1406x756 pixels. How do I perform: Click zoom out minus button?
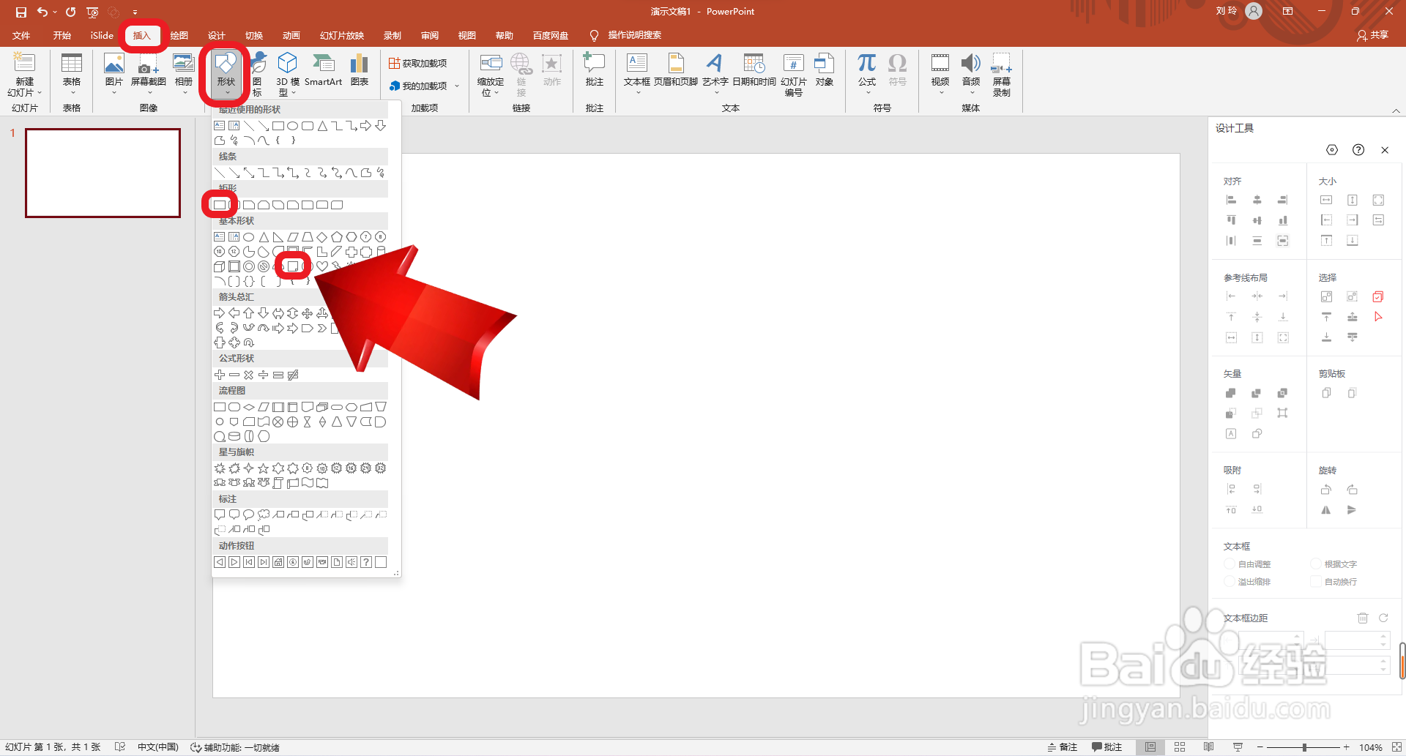pyautogui.click(x=1260, y=747)
